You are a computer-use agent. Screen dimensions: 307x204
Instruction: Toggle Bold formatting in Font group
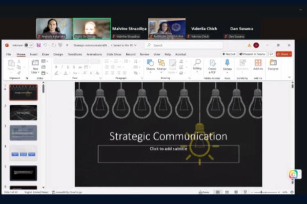[56, 67]
